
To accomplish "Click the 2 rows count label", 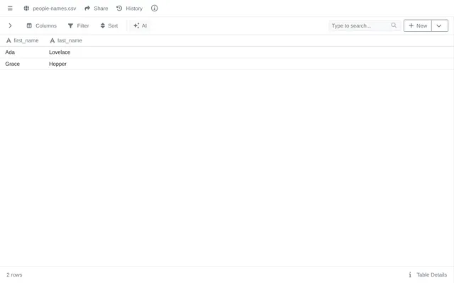I will (x=14, y=275).
